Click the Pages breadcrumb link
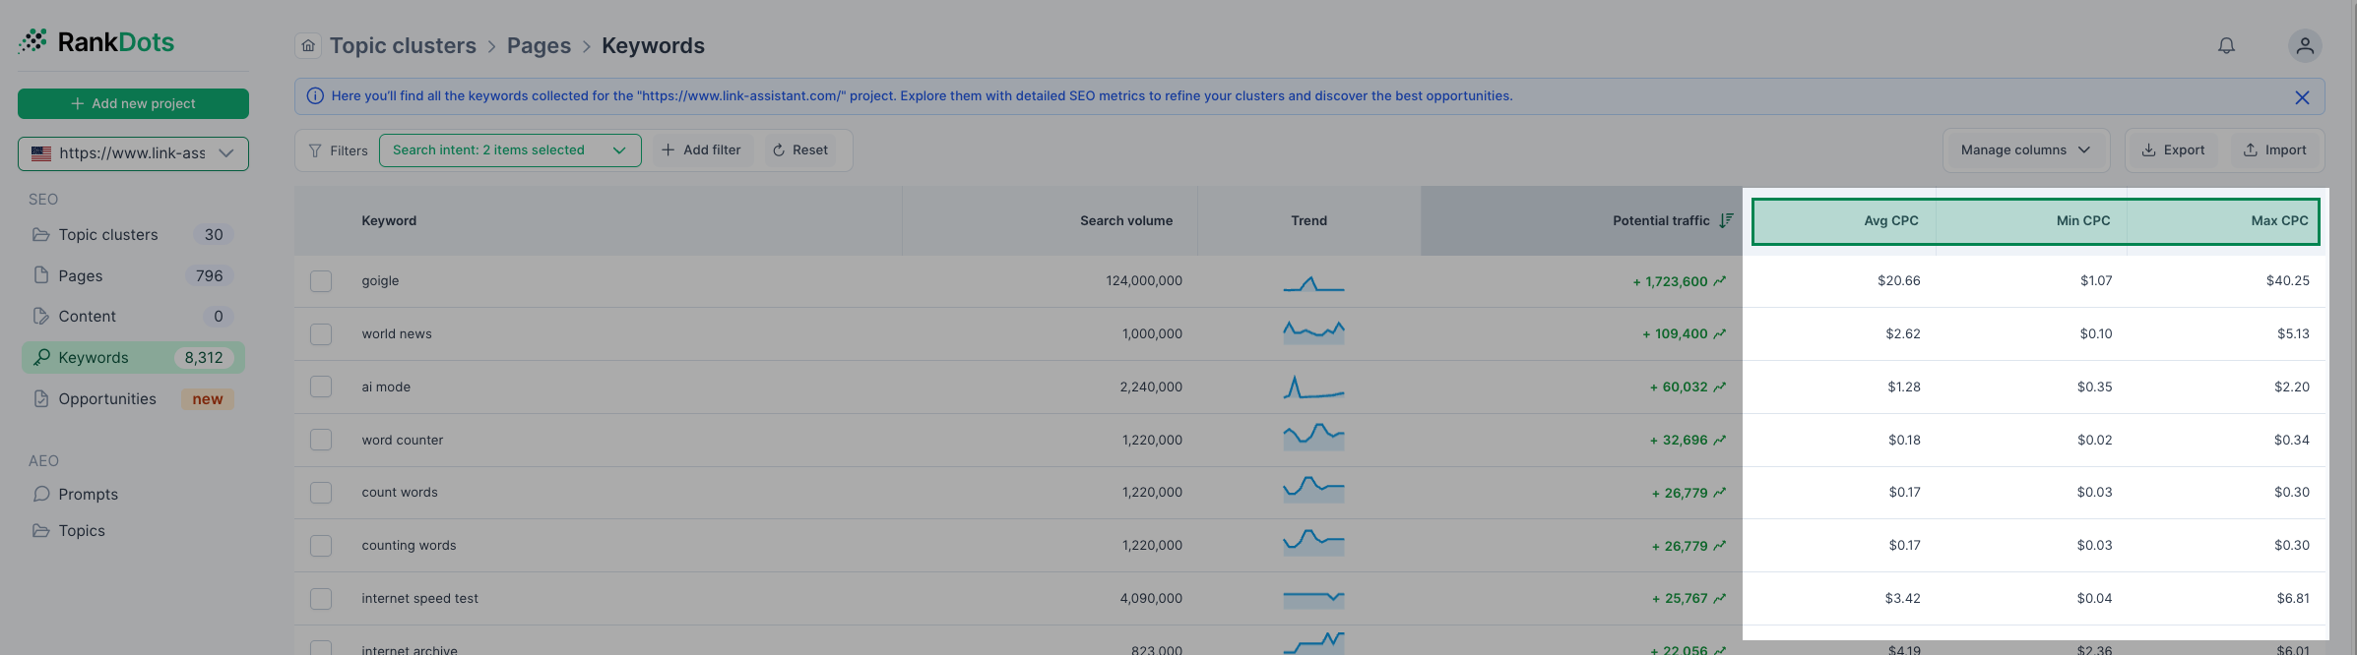This screenshot has height=655, width=2357. [x=539, y=46]
